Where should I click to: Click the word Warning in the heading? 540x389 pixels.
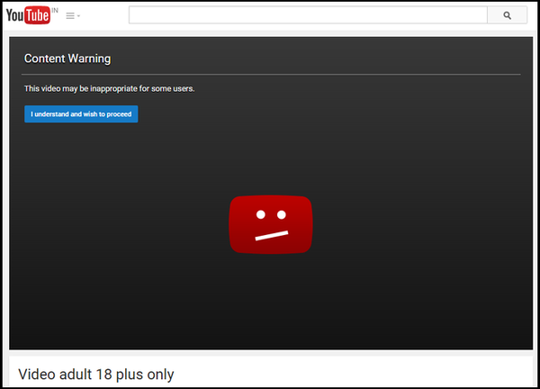click(89, 59)
